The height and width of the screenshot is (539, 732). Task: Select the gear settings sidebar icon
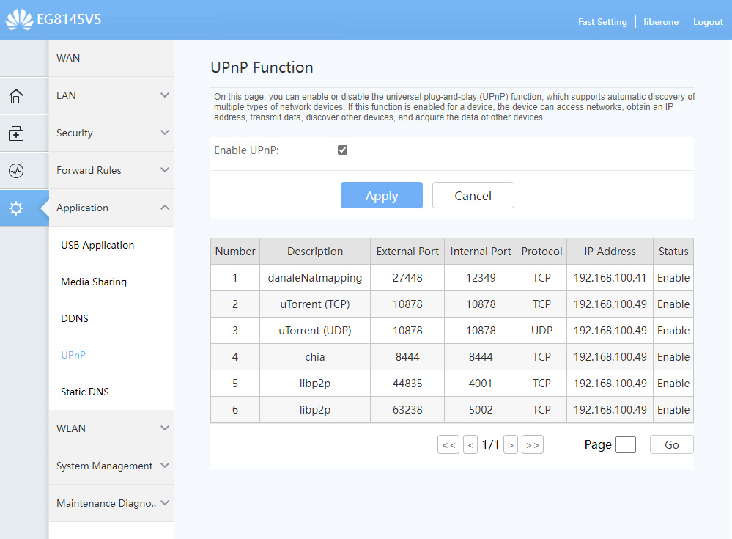pos(16,208)
